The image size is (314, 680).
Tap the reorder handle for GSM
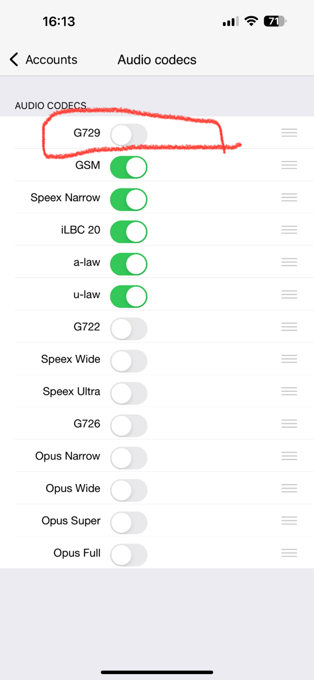(289, 165)
